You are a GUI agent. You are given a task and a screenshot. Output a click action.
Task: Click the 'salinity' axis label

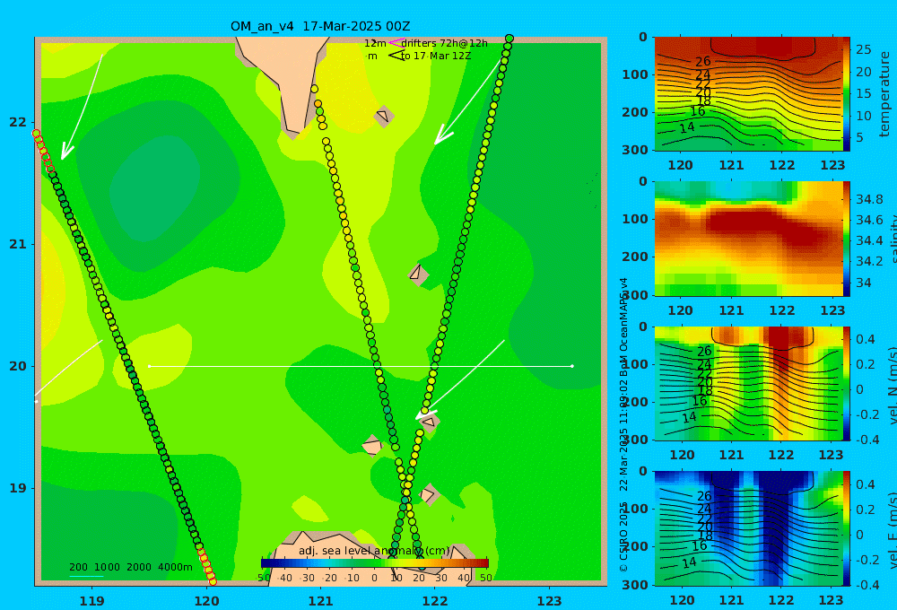pyautogui.click(x=893, y=239)
